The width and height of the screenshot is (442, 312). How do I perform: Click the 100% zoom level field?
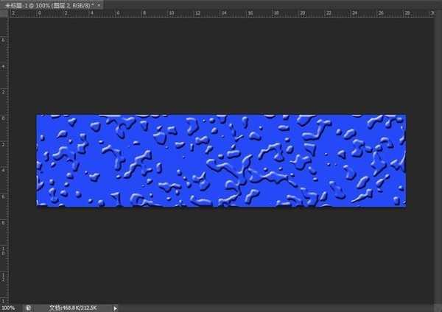tap(8, 307)
